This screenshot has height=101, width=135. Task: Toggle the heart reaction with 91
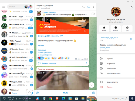pos(40,58)
